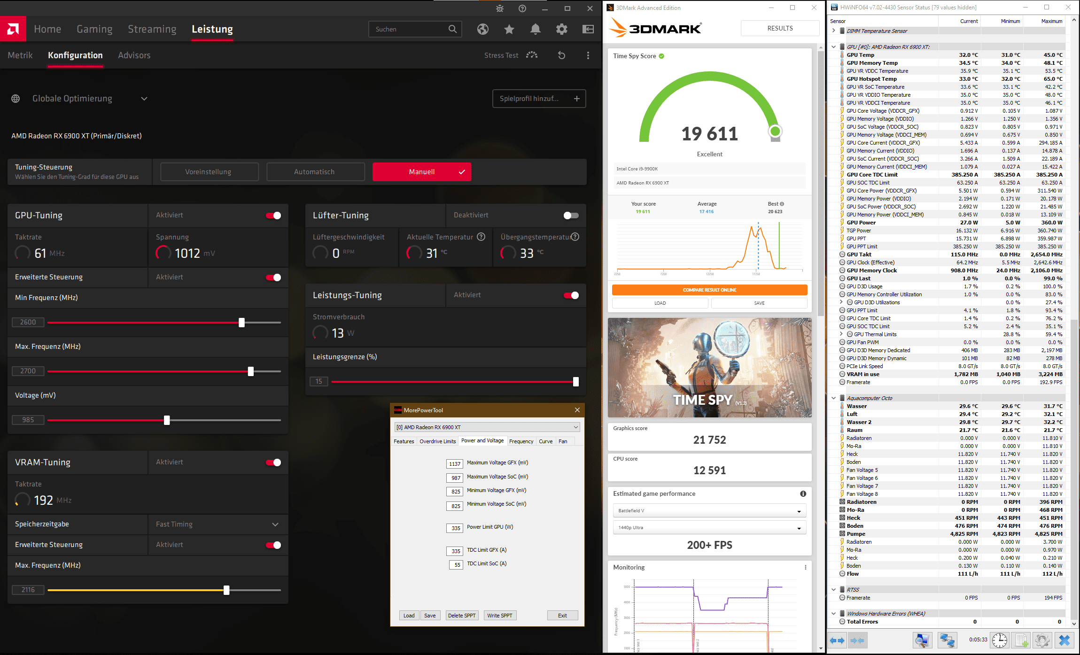This screenshot has width=1080, height=655.
Task: Click the info icon beside Aktuelle Temperatur
Action: (x=481, y=237)
